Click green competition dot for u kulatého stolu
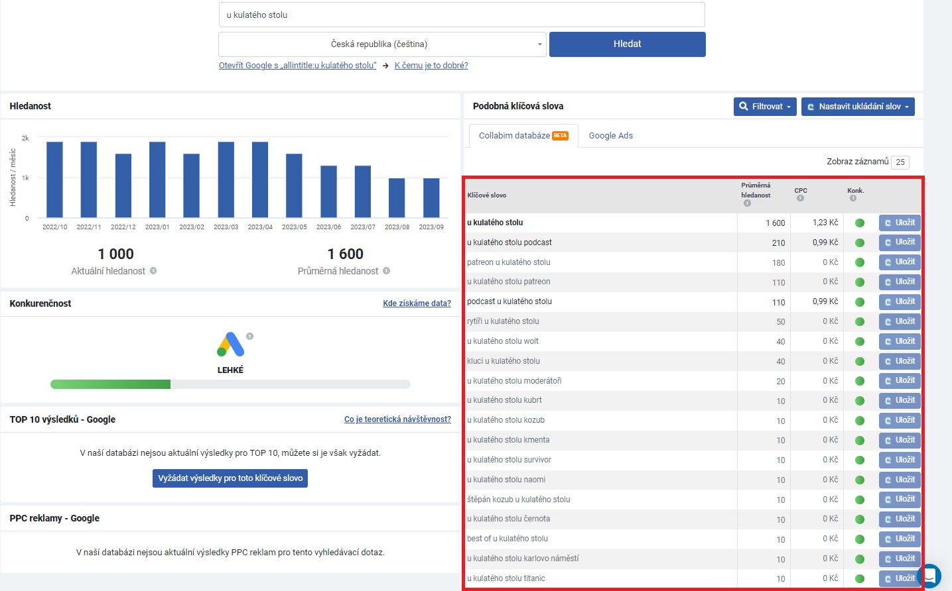 860,223
